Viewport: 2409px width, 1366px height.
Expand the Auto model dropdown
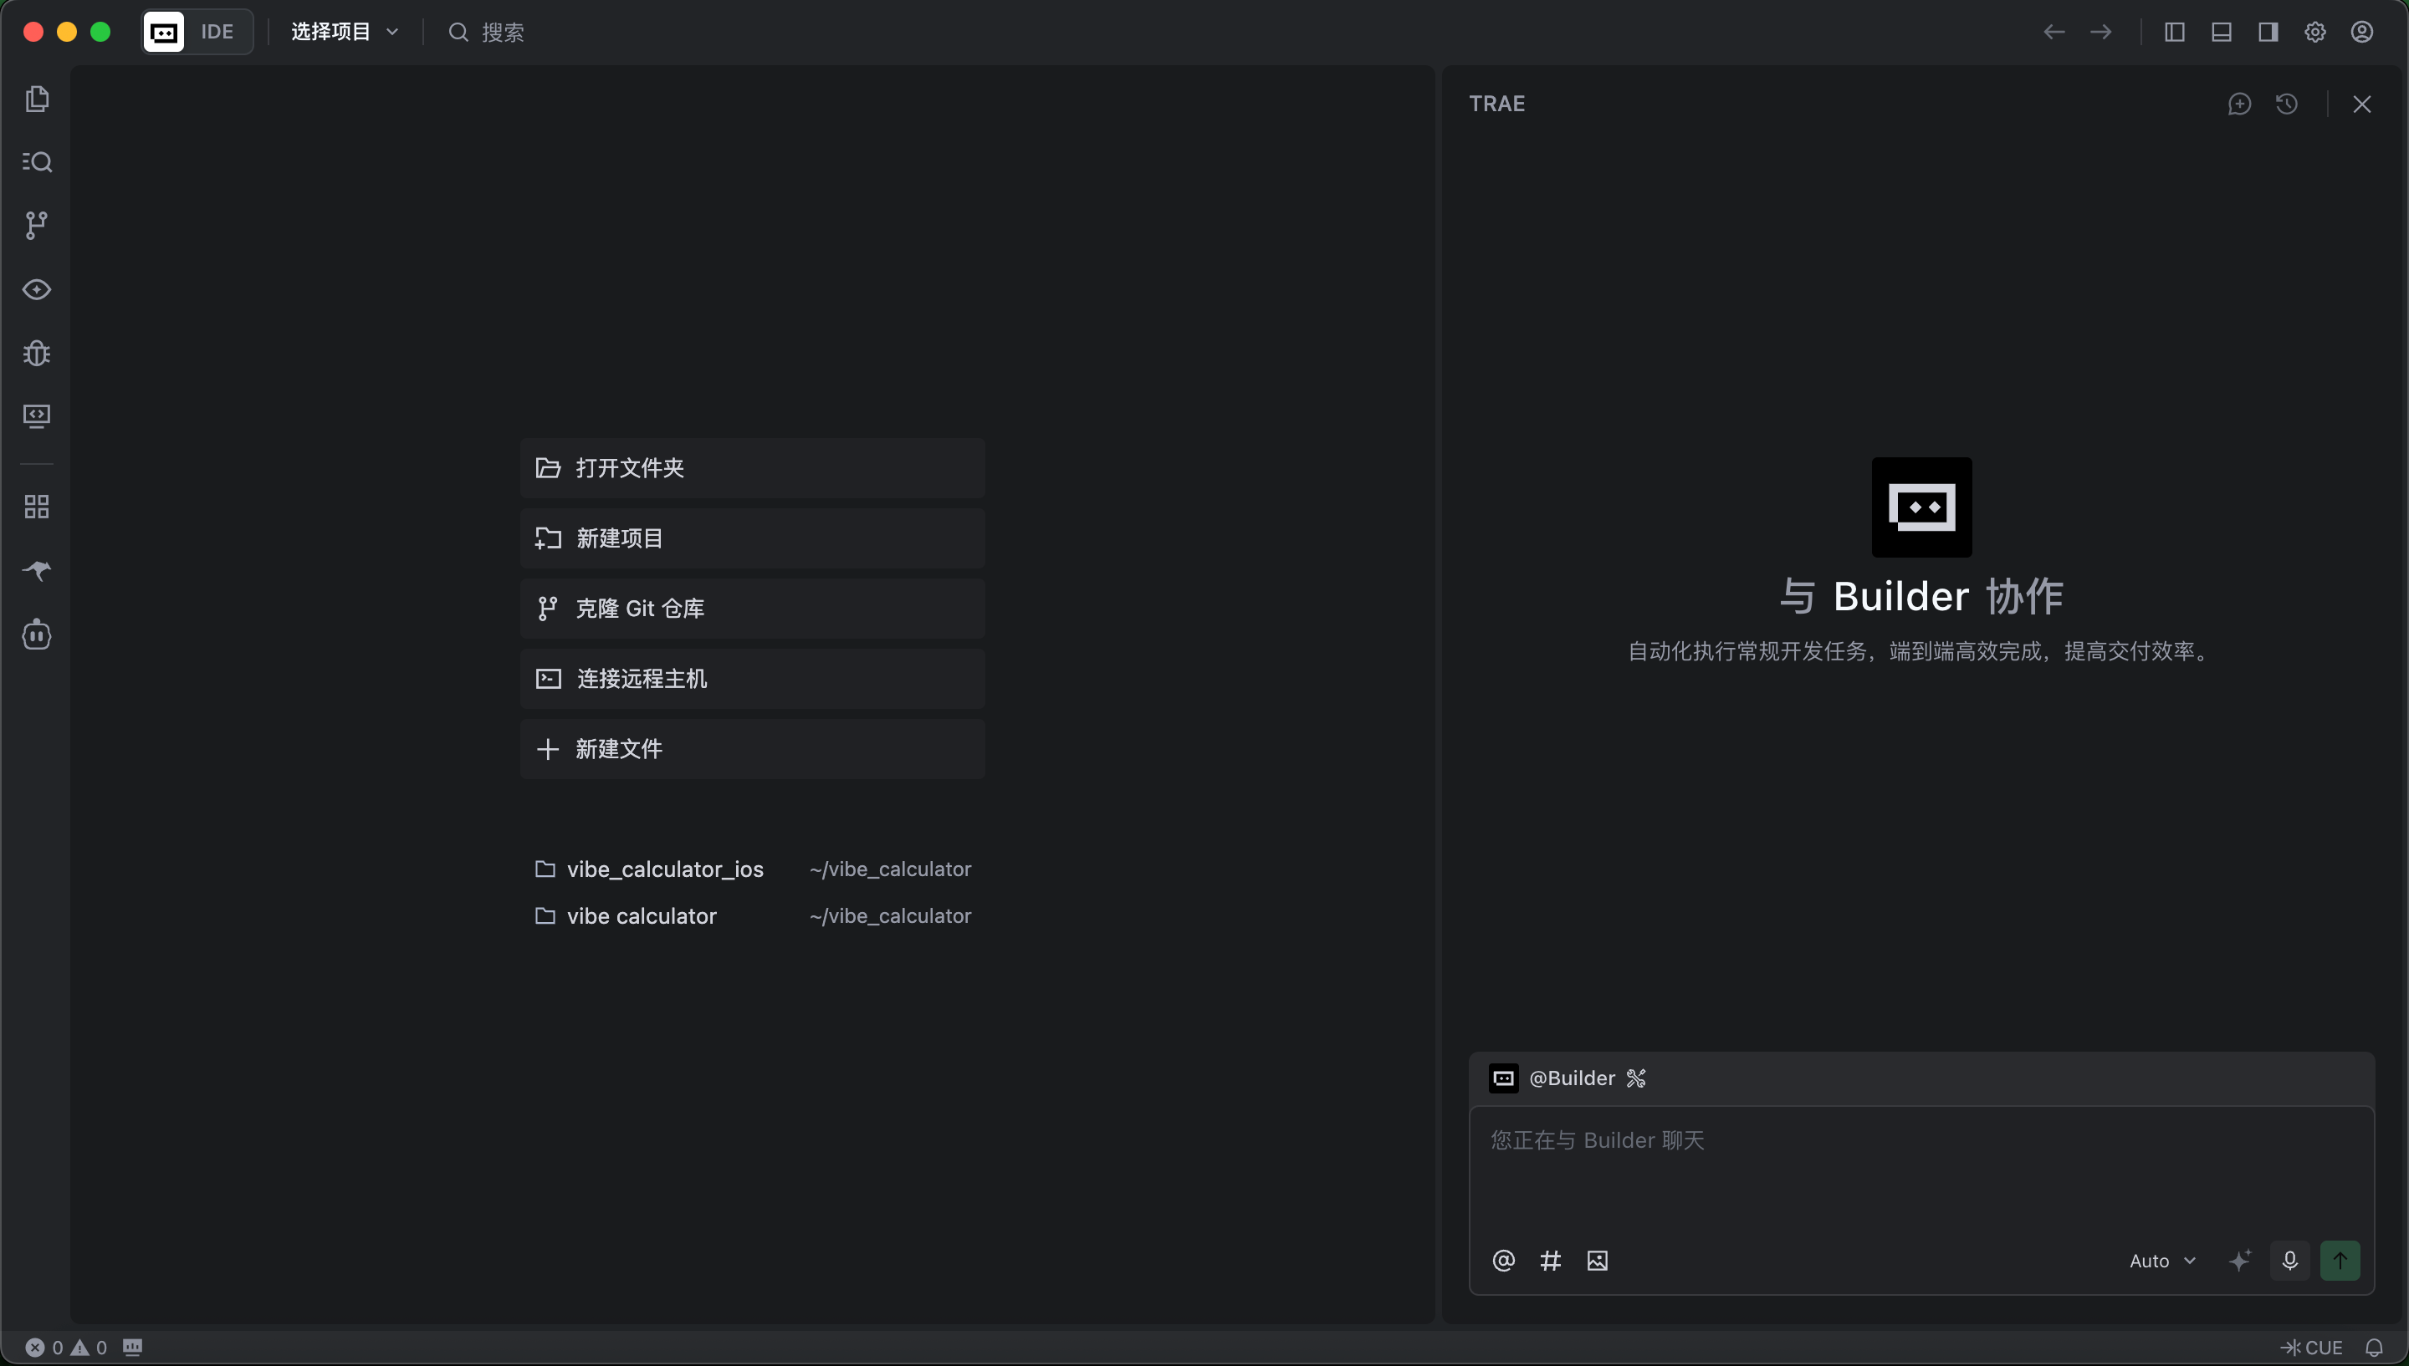point(2162,1260)
